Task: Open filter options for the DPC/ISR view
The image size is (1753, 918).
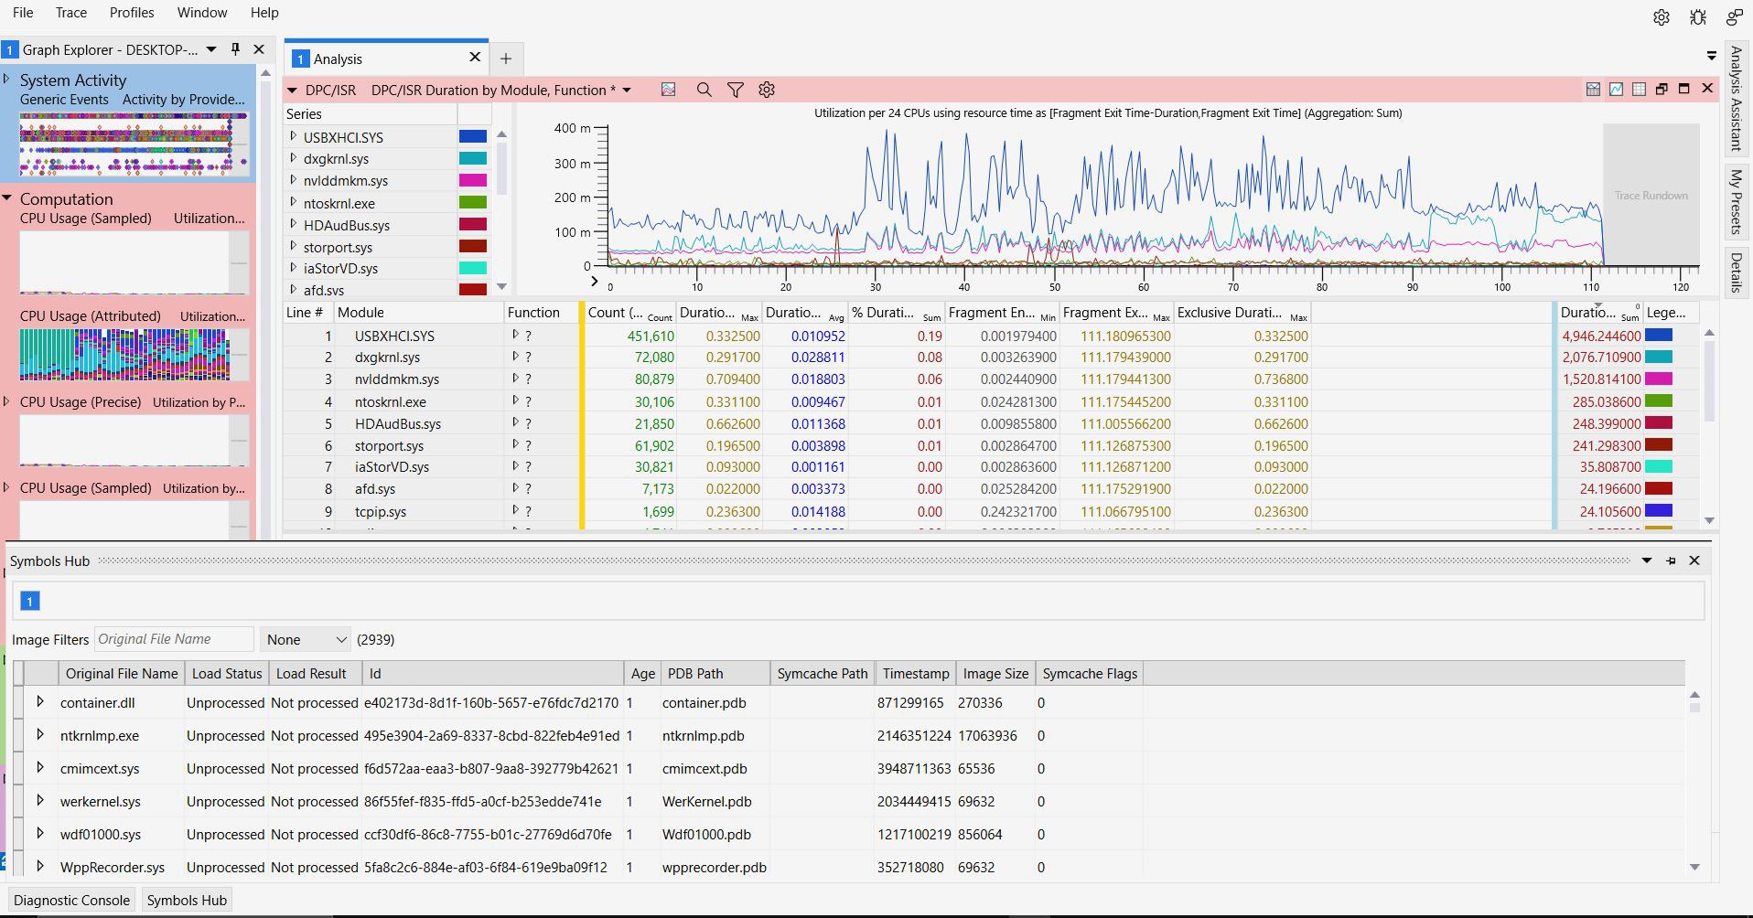Action: click(736, 90)
